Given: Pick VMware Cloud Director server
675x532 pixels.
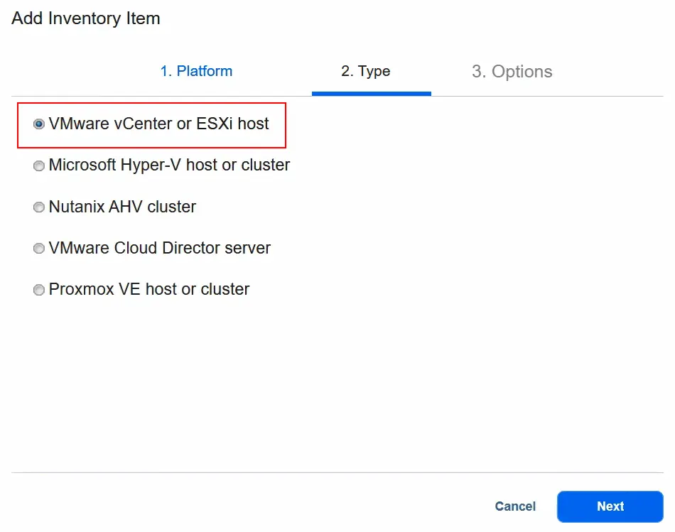Looking at the screenshot, I should click(x=39, y=248).
